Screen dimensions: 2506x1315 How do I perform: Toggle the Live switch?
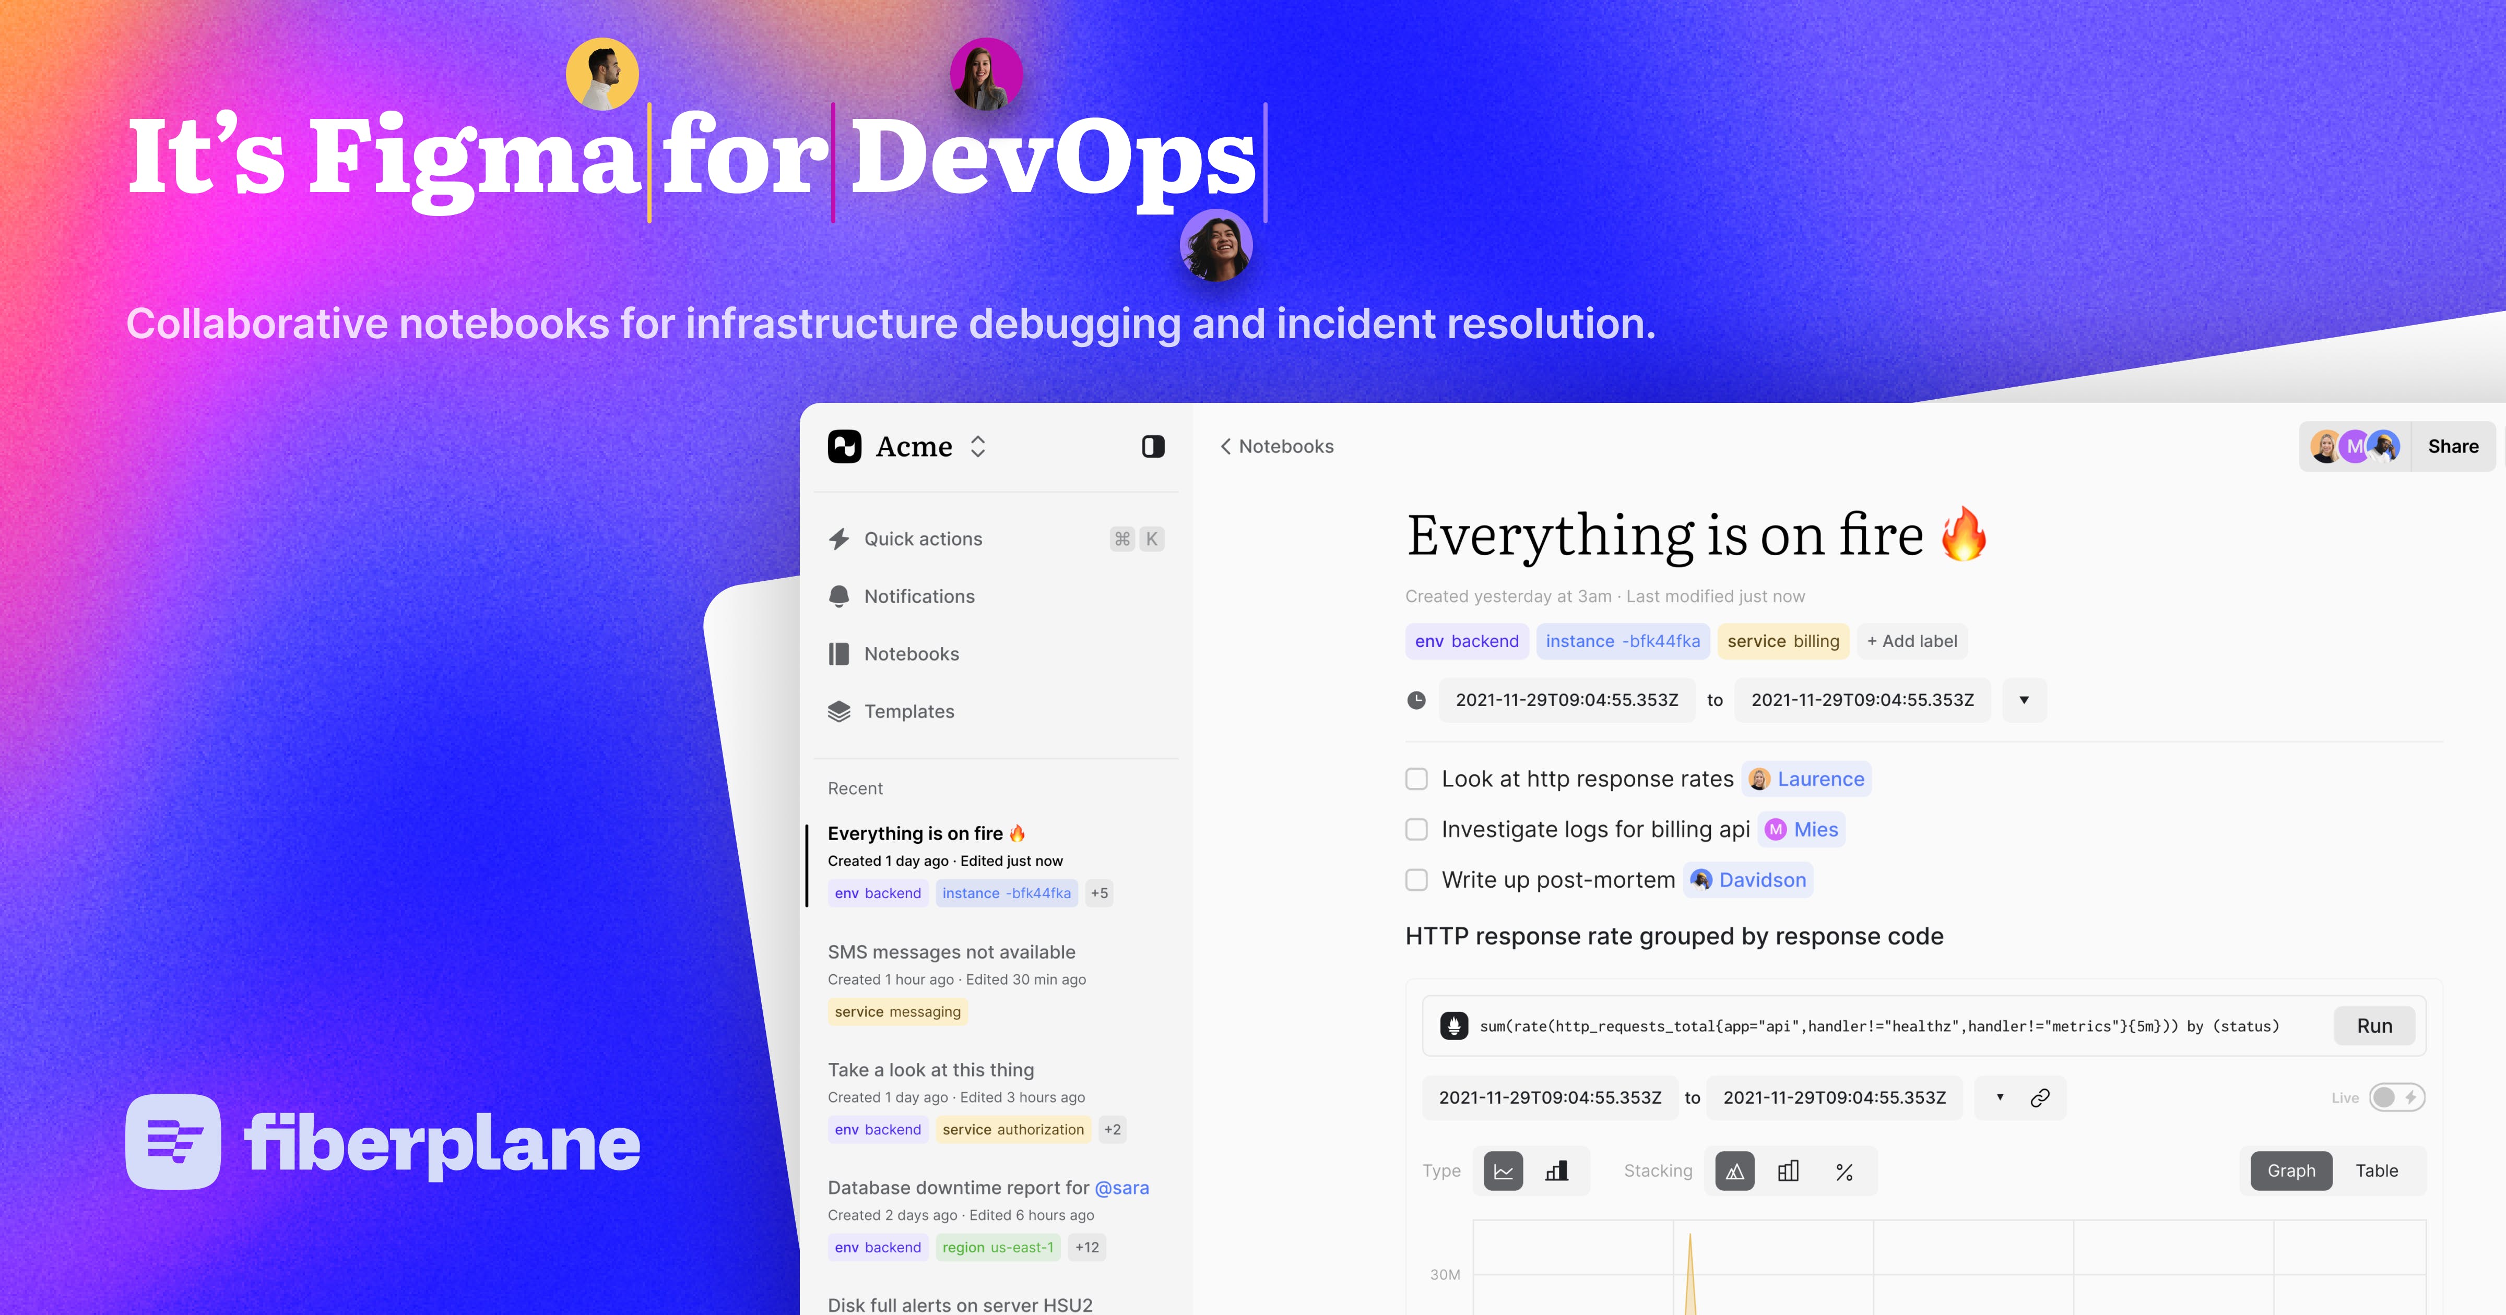2396,1098
